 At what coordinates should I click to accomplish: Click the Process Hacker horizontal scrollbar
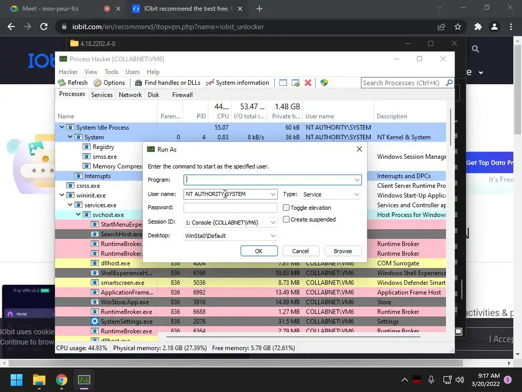pyautogui.click(x=293, y=337)
